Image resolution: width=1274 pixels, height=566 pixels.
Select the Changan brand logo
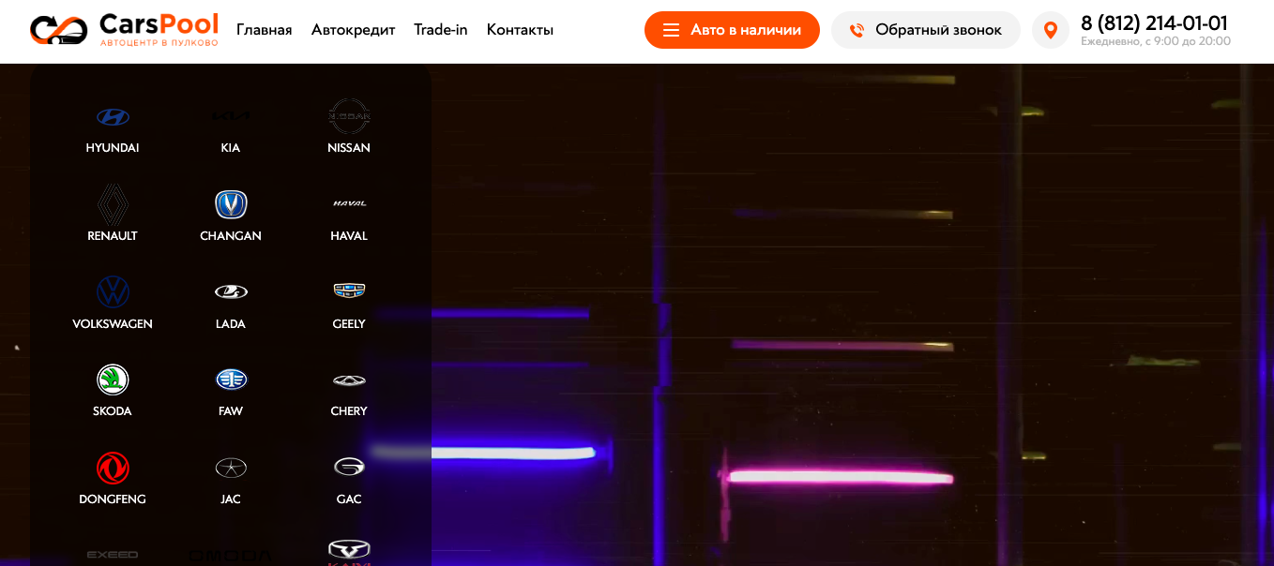click(x=231, y=204)
